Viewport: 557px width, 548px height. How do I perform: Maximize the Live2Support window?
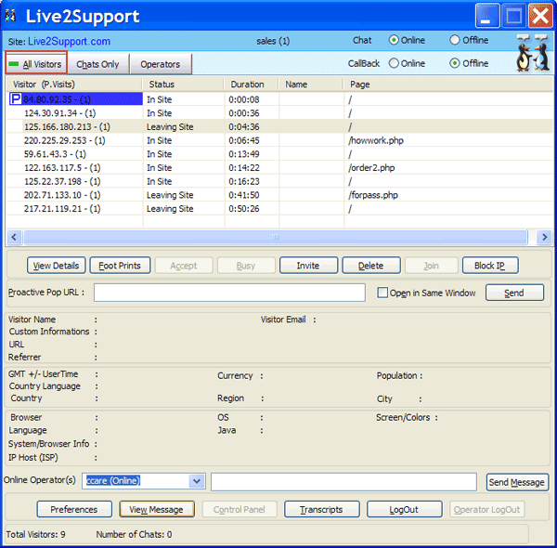pos(514,15)
